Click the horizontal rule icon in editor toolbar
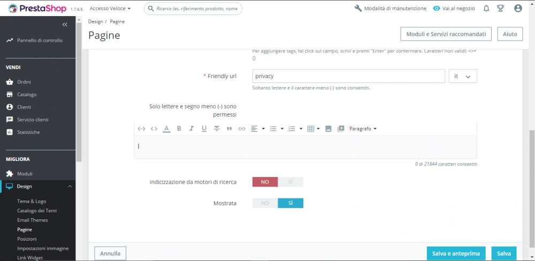Screen dimensions: 535x261 pyautogui.click(x=141, y=128)
